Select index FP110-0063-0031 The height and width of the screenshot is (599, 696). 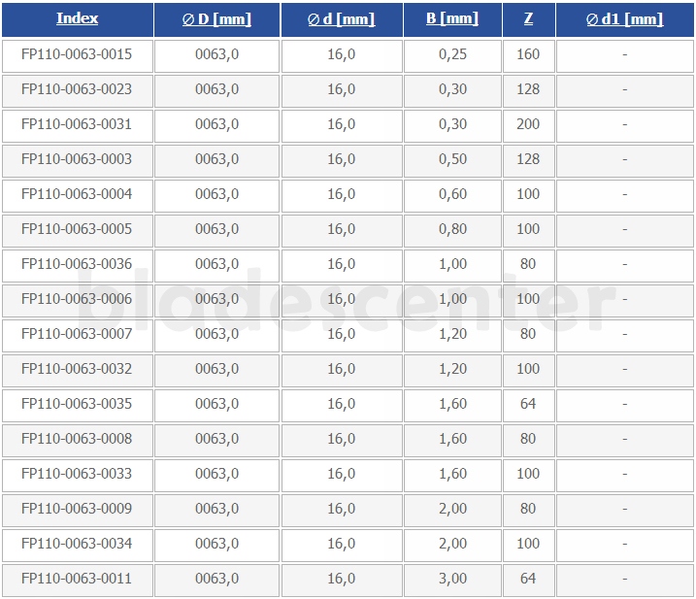(77, 124)
